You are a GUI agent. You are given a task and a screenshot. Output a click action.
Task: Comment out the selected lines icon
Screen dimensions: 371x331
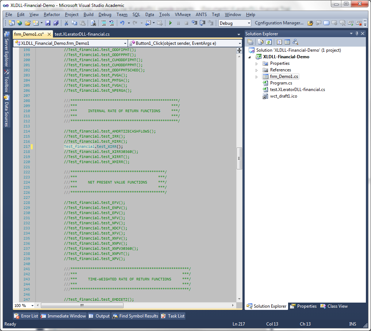coord(104,23)
